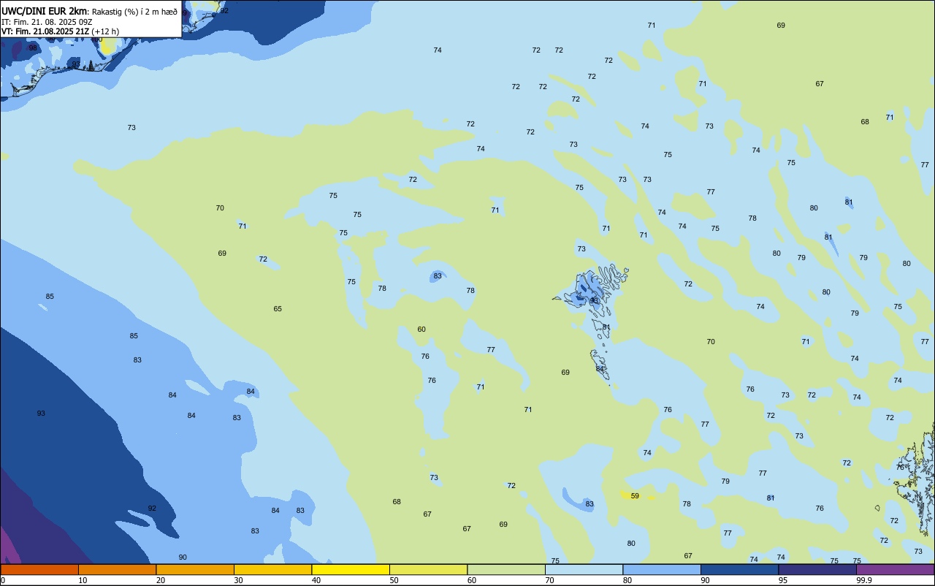Select the legend scale label 30
The height and width of the screenshot is (586, 935).
tap(239, 580)
